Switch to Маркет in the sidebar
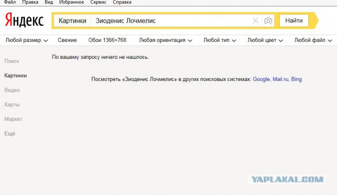The width and height of the screenshot is (337, 195). pyautogui.click(x=13, y=119)
